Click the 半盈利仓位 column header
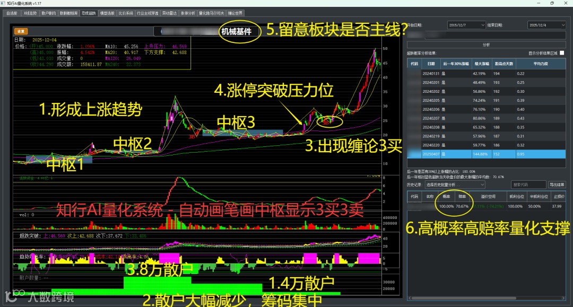Image resolution: width=573 pixels, height=307 pixels. click(x=539, y=196)
